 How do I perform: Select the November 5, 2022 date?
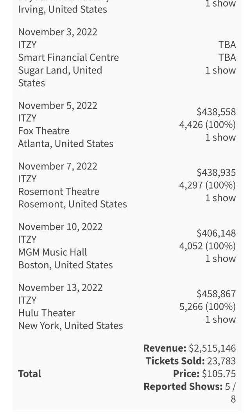(x=57, y=106)
